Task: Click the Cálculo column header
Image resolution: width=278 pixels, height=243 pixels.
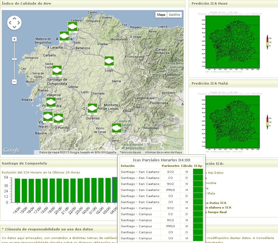Action: pyautogui.click(x=186, y=166)
